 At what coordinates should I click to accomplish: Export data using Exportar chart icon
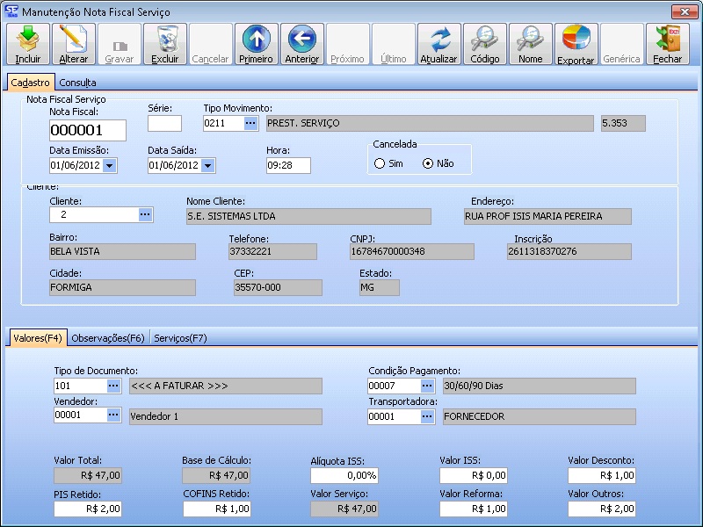pyautogui.click(x=576, y=43)
